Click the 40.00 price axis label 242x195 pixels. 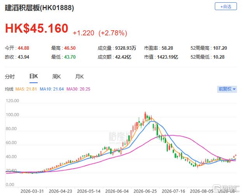11,157
